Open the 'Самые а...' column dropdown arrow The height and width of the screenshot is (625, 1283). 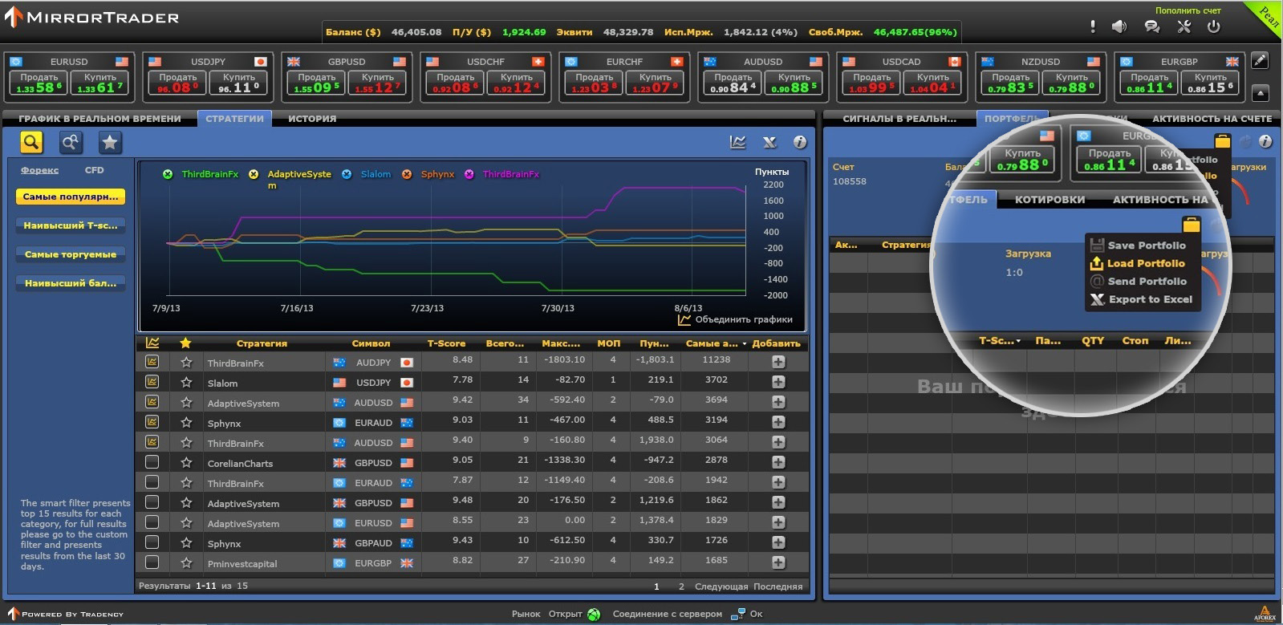pyautogui.click(x=745, y=344)
